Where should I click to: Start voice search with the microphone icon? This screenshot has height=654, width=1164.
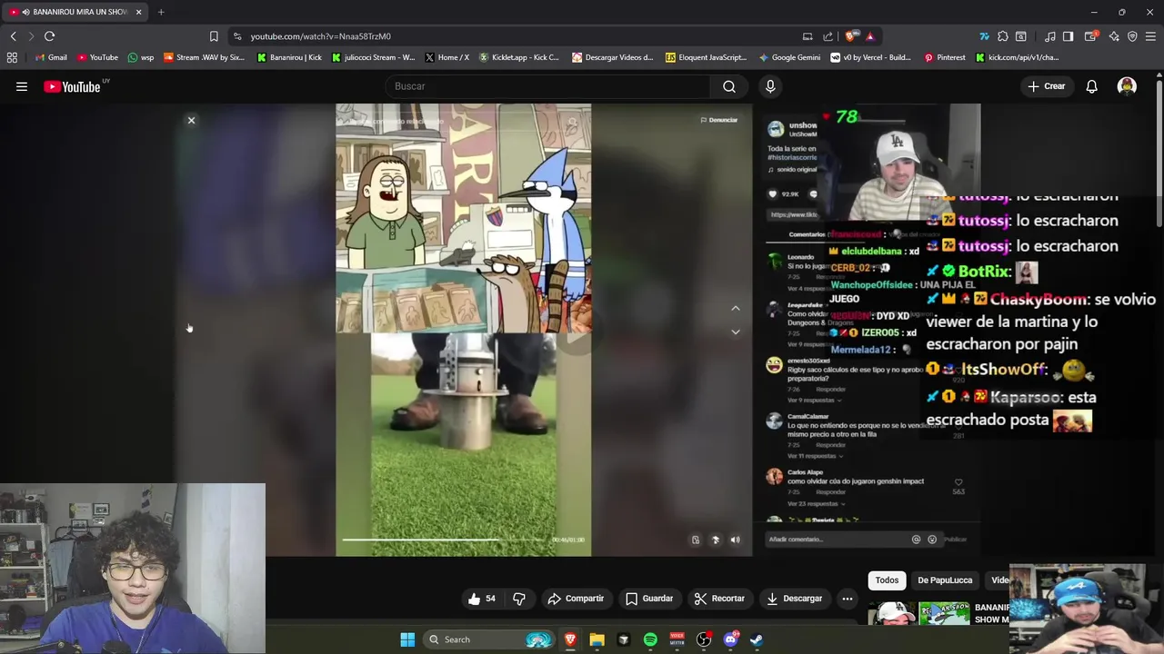point(770,86)
